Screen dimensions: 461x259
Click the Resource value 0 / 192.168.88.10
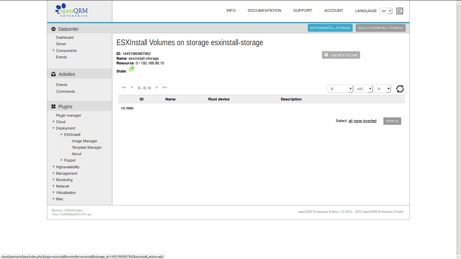pyautogui.click(x=150, y=63)
